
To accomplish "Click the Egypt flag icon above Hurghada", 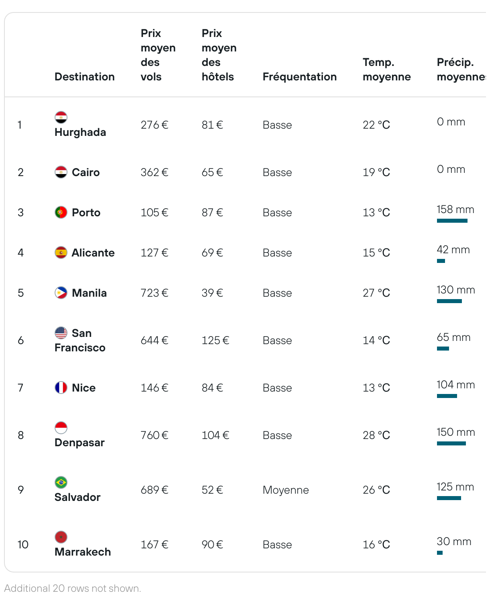I will coord(61,117).
